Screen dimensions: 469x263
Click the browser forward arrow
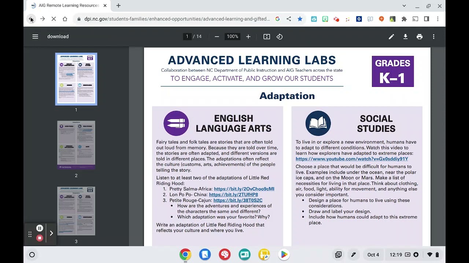tap(43, 19)
